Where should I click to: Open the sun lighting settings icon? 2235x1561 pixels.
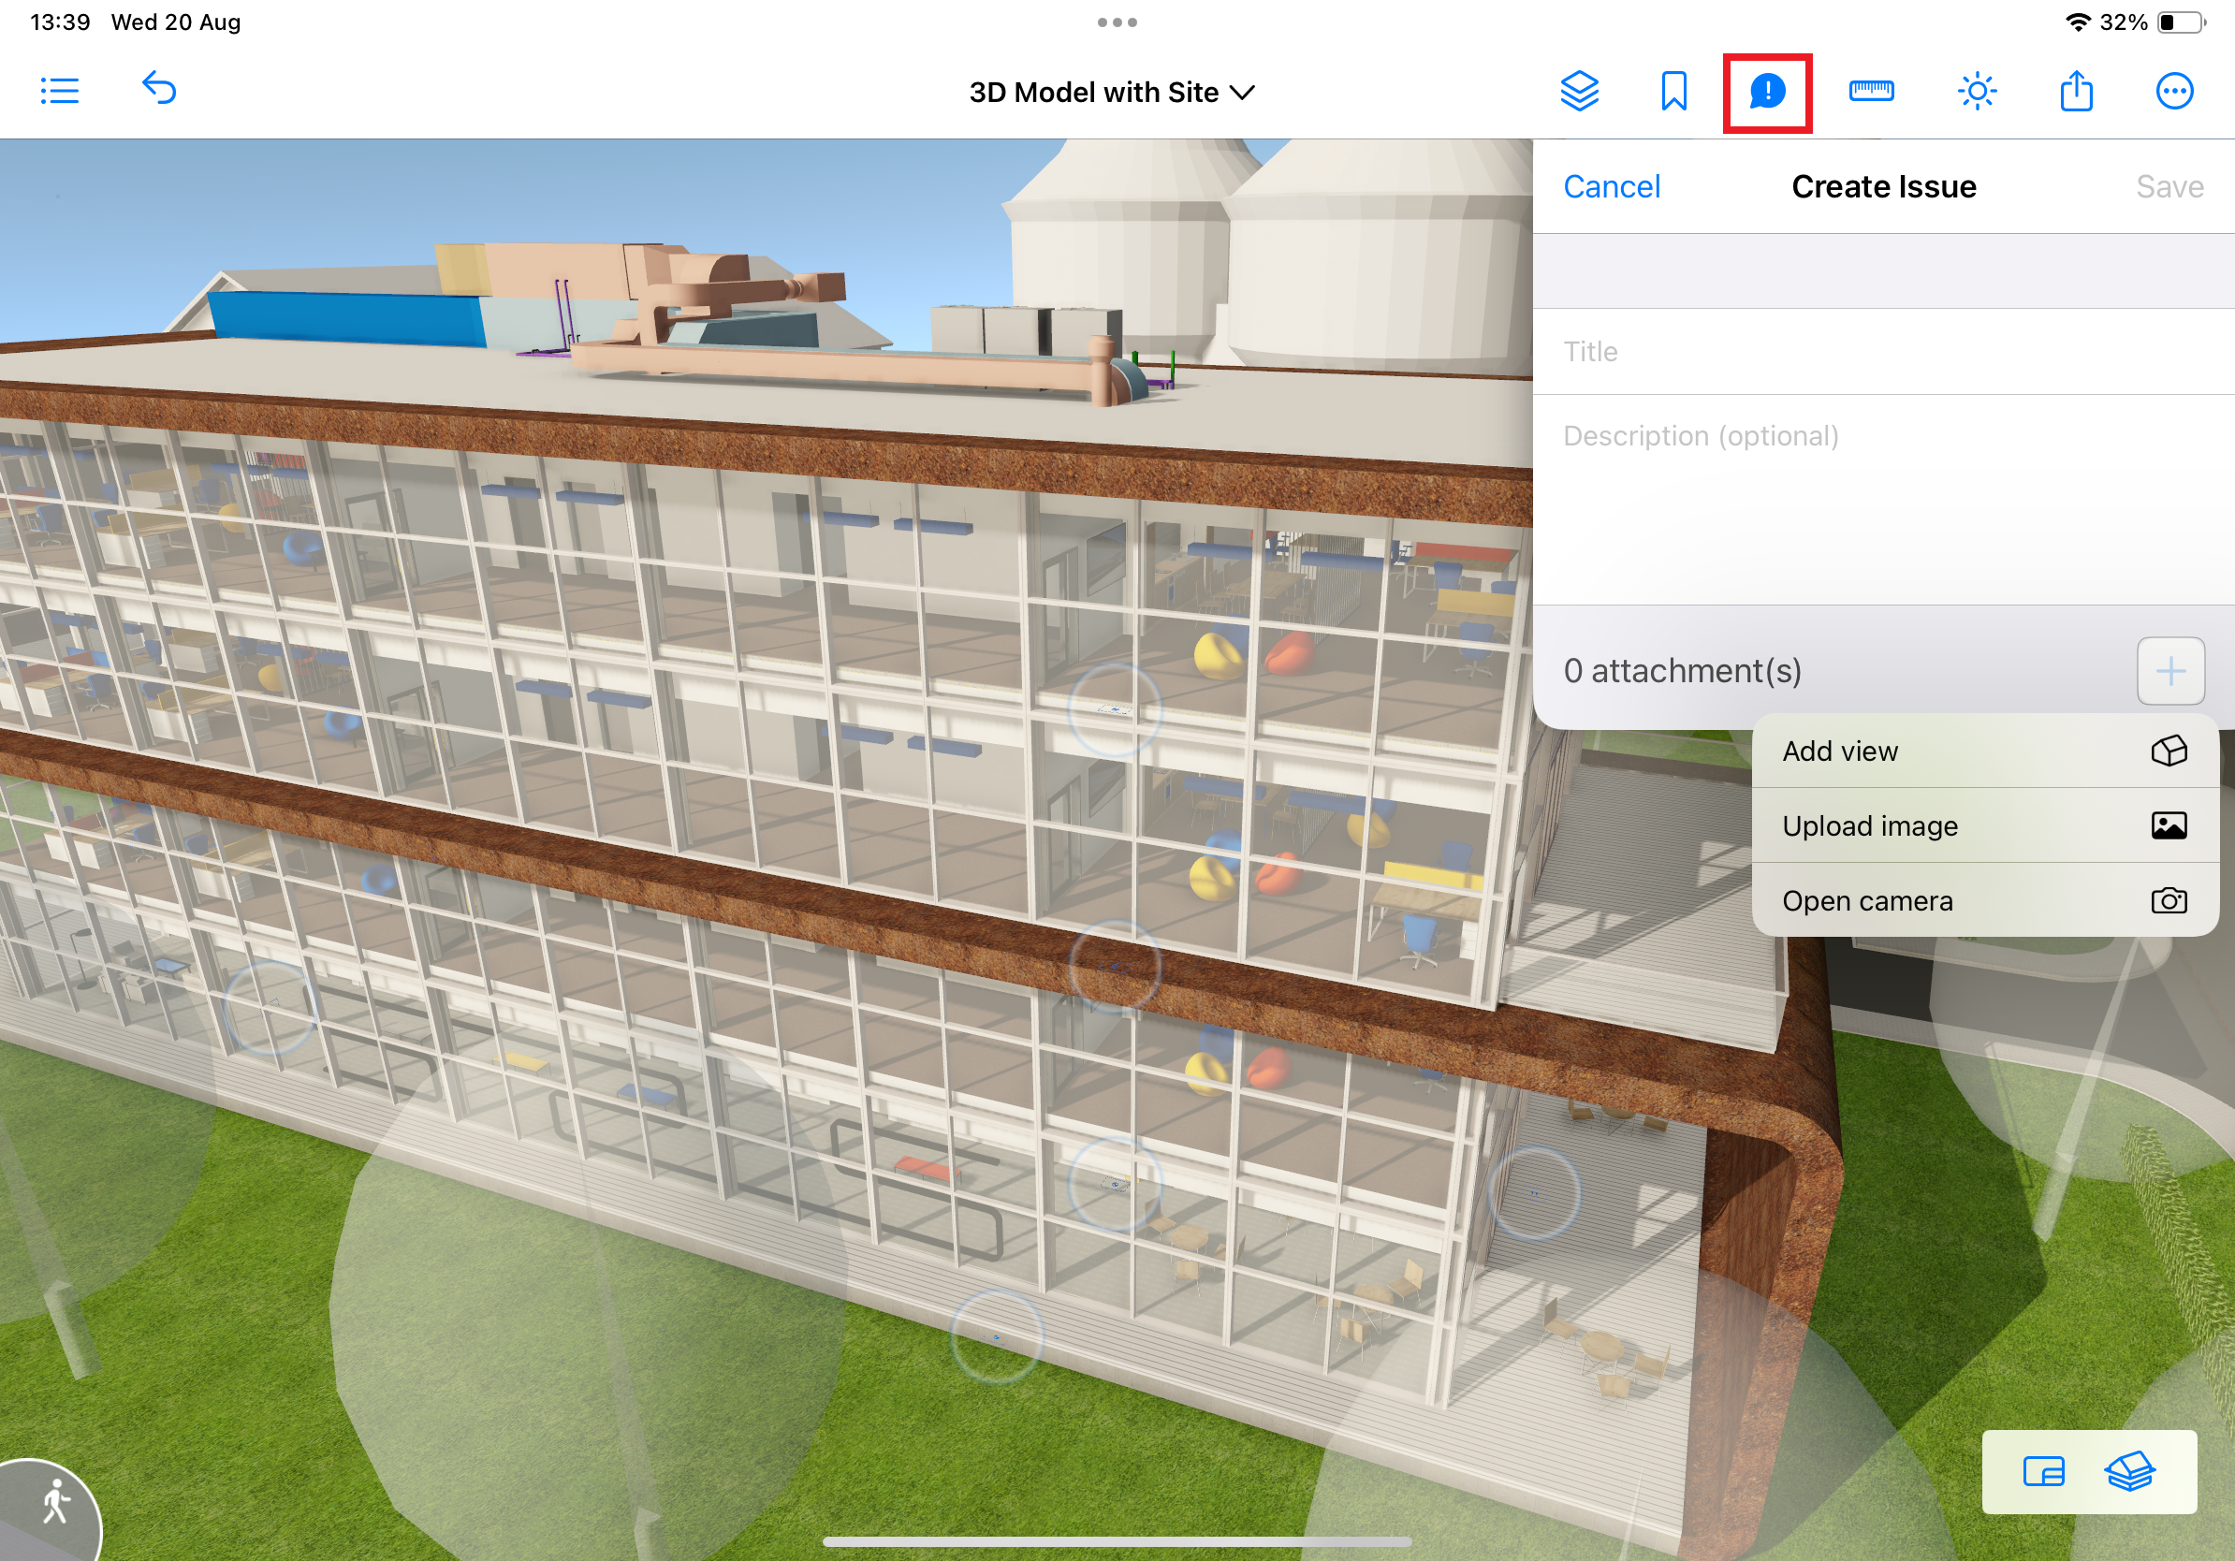pos(1976,92)
